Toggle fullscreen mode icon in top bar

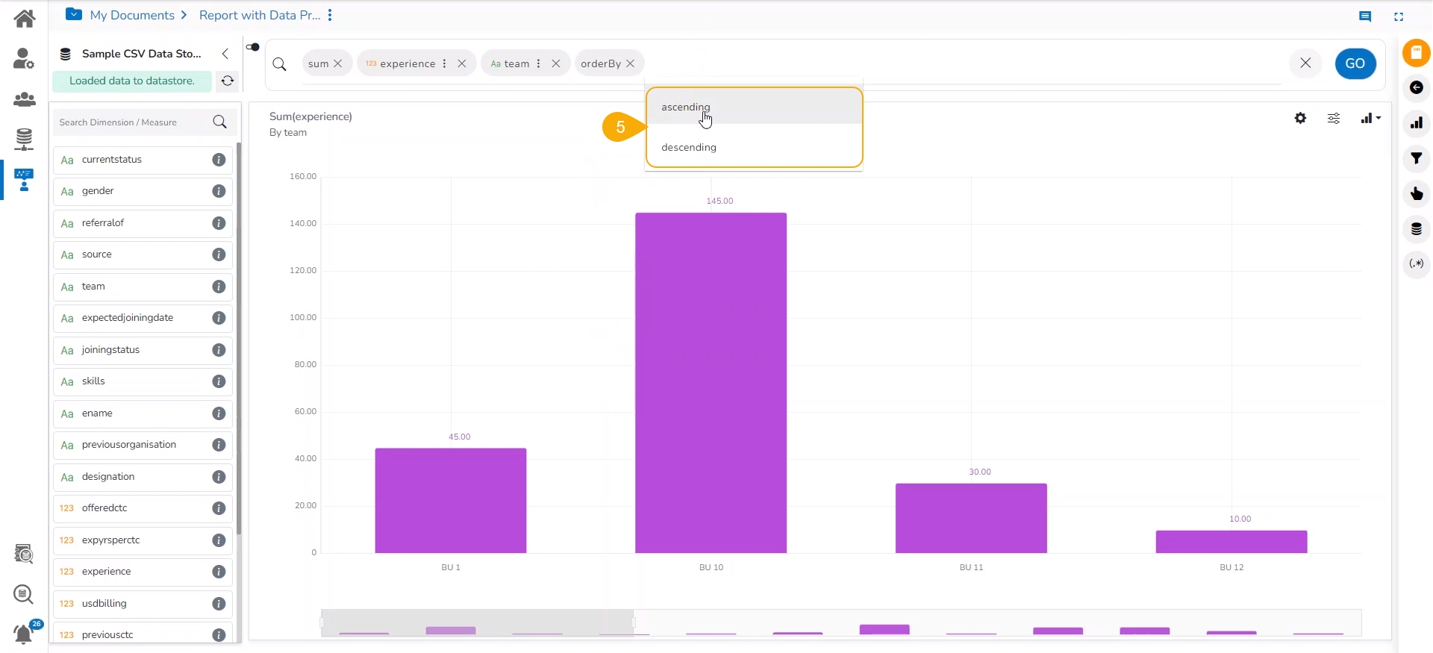(x=1399, y=16)
